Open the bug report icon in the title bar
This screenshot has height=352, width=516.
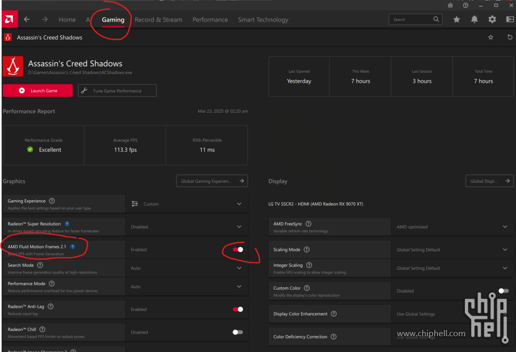(450, 5)
